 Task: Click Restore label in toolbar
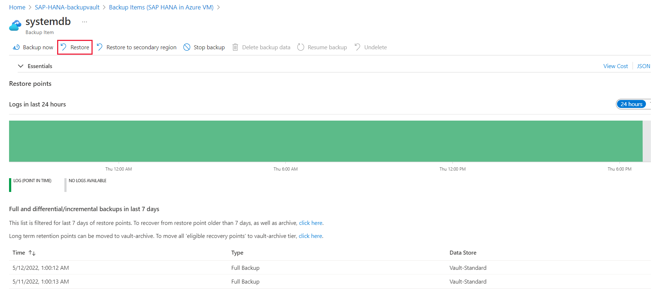pyautogui.click(x=80, y=47)
